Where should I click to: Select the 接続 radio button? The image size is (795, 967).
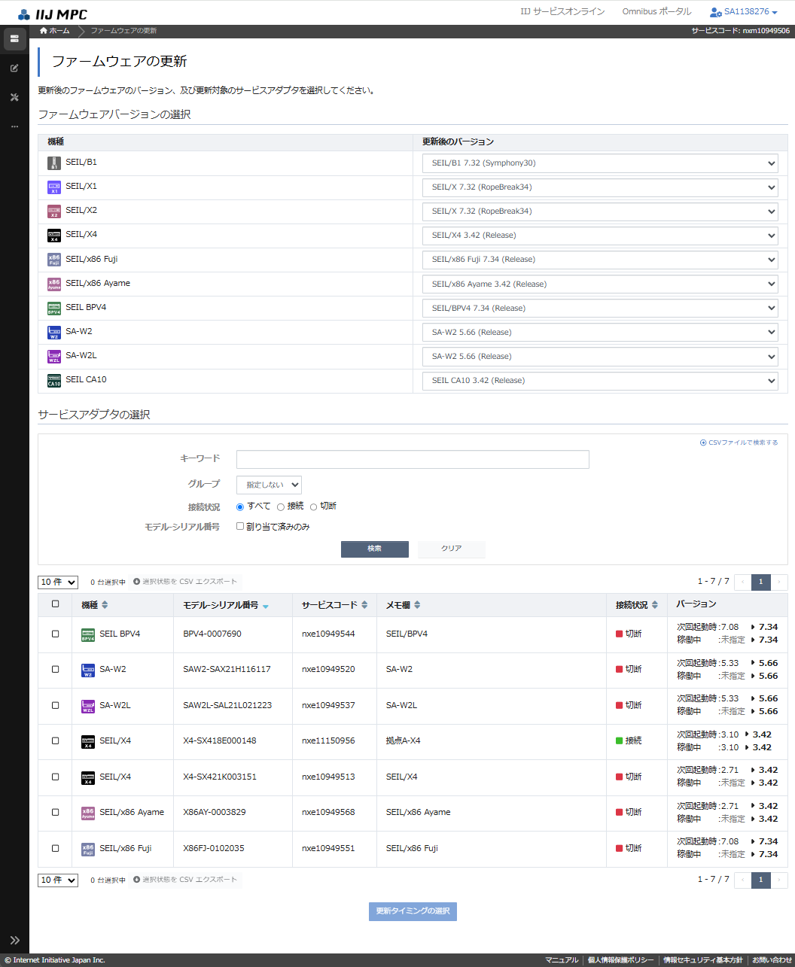281,506
